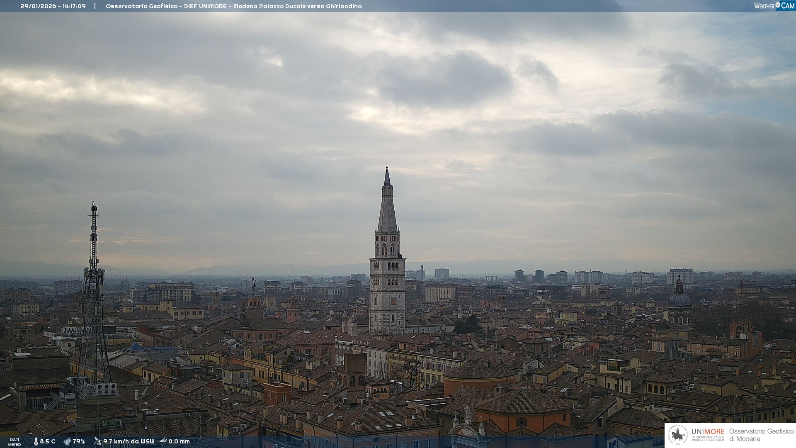Viewport: 796px width, 448px height.
Task: Click the DATI METEO label
Action: (15, 442)
